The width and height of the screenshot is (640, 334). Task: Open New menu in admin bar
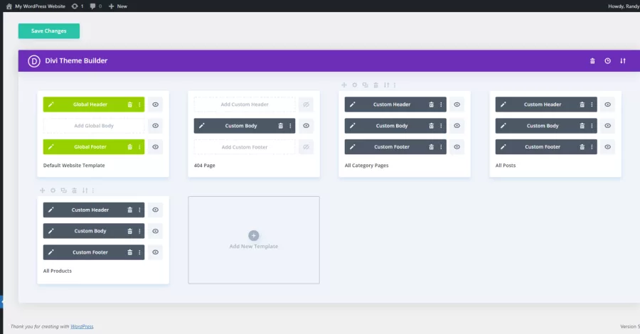118,6
